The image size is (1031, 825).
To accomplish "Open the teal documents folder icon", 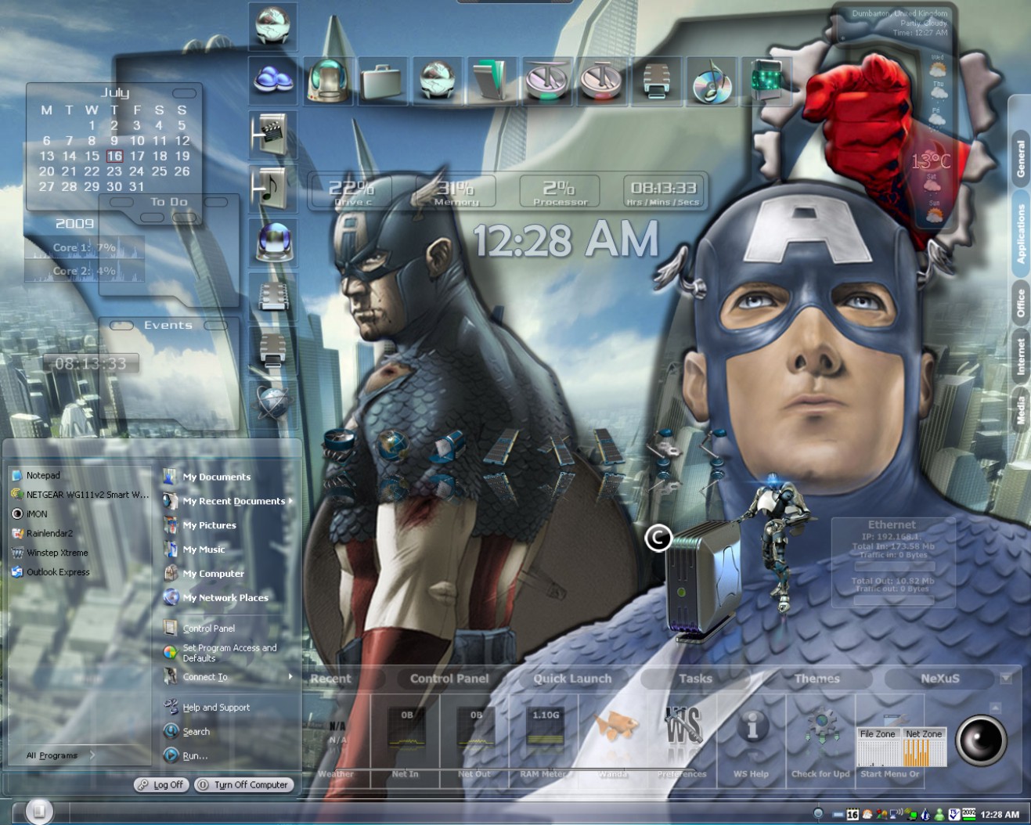I will pos(491,81).
